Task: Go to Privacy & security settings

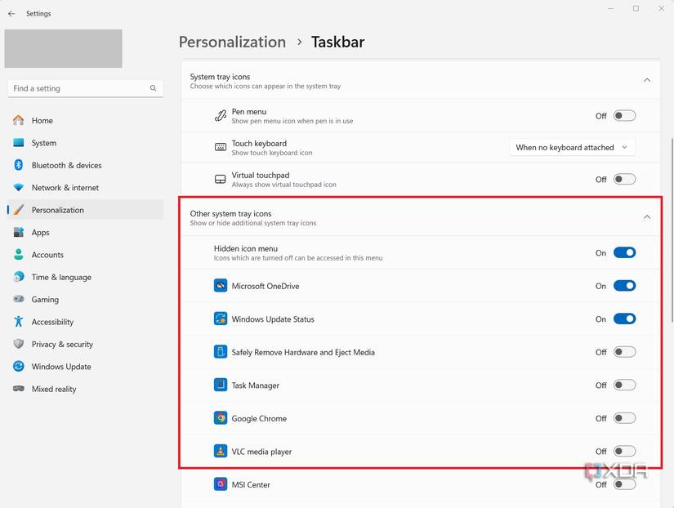Action: pos(62,345)
